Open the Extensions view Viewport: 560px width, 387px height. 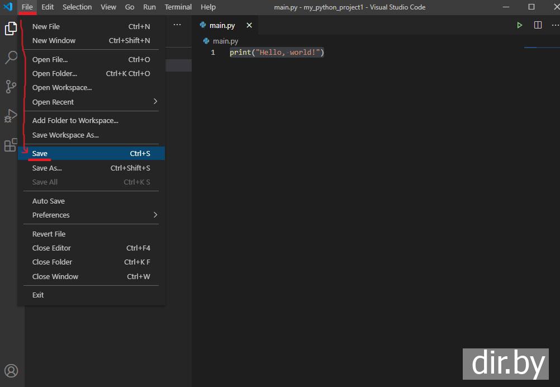pos(11,145)
